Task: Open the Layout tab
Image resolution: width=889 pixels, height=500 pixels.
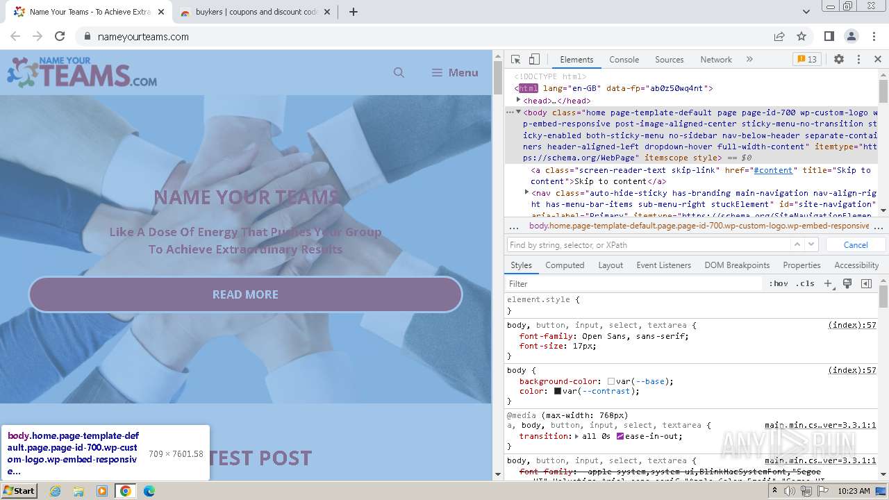Action: click(610, 265)
